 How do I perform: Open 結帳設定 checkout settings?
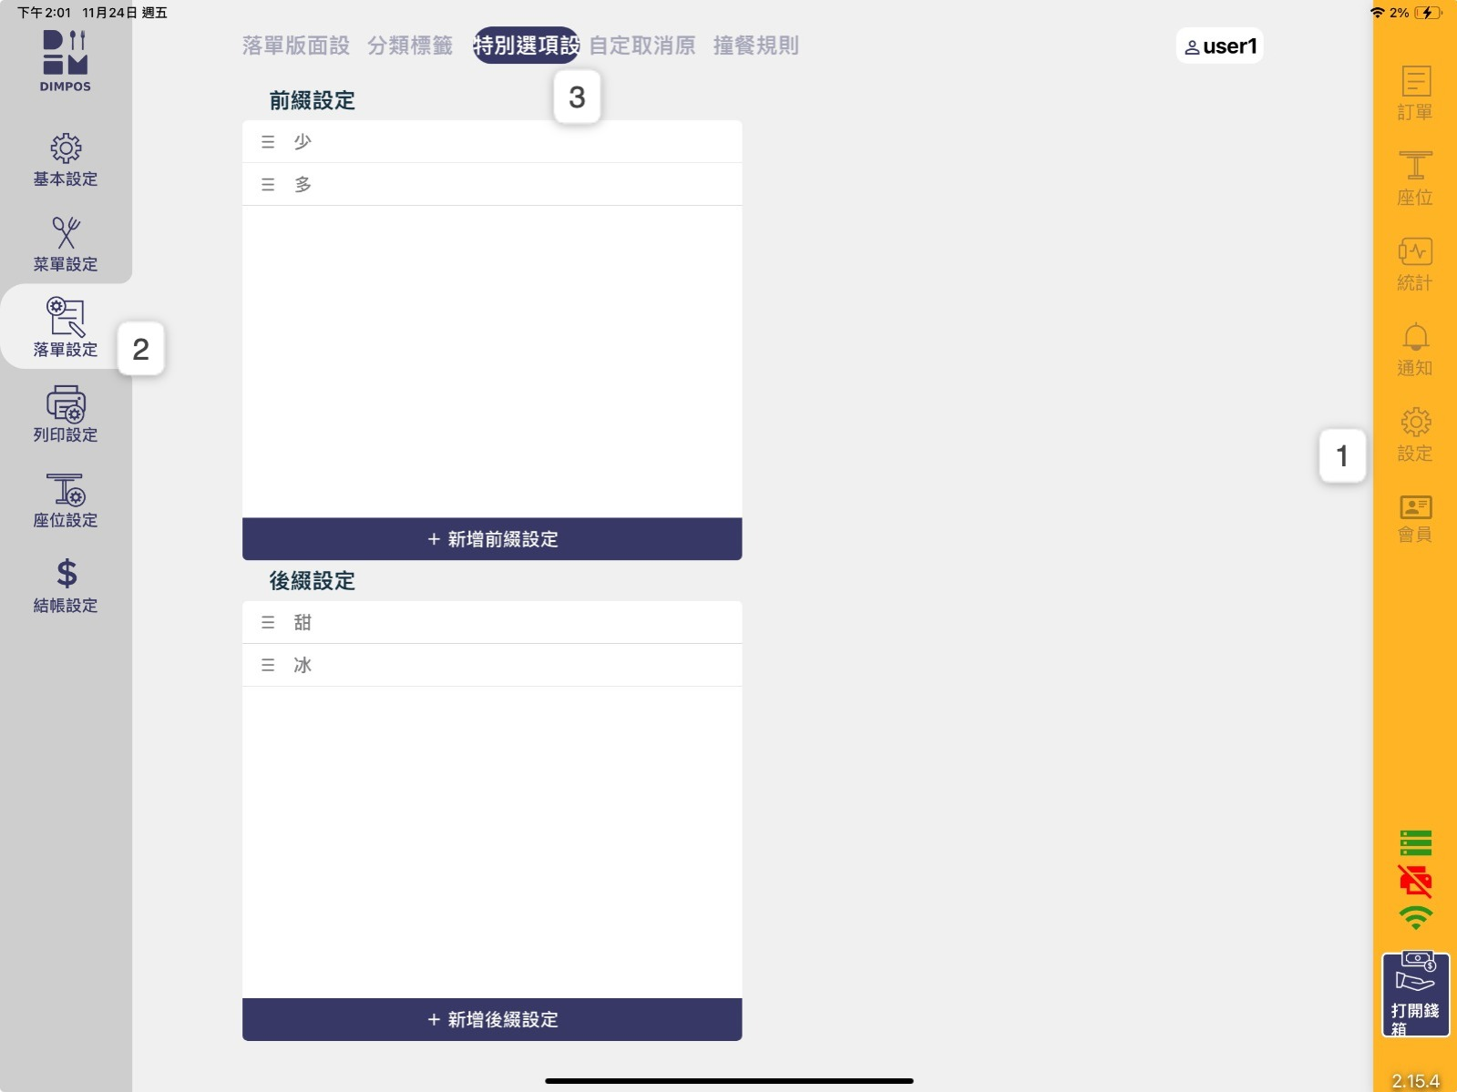66,585
